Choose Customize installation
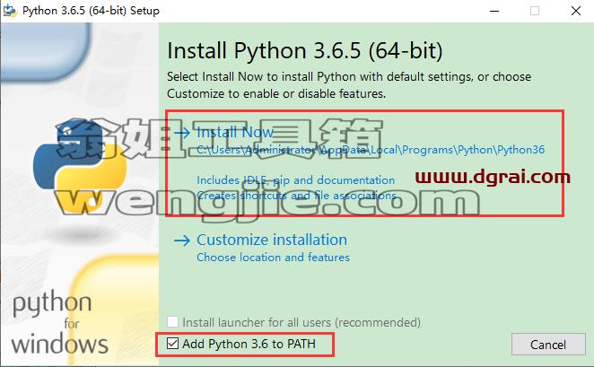This screenshot has width=594, height=367. pyautogui.click(x=272, y=240)
